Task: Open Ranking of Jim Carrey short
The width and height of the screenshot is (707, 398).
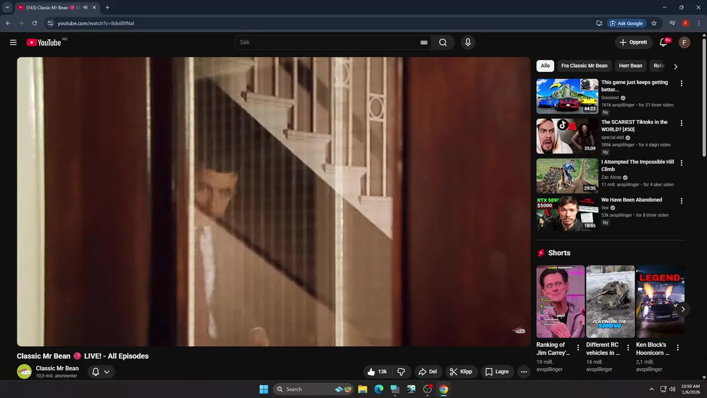Action: point(561,301)
